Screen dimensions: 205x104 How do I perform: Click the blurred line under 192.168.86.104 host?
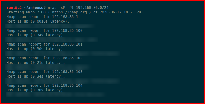coord(56,94)
